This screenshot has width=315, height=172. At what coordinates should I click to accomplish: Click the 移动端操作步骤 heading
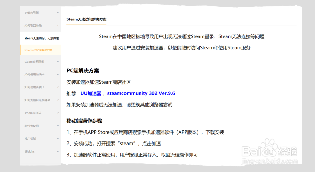(x=84, y=121)
